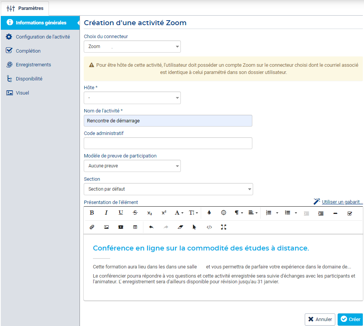Activate the select-all cursor tool

[195, 227]
